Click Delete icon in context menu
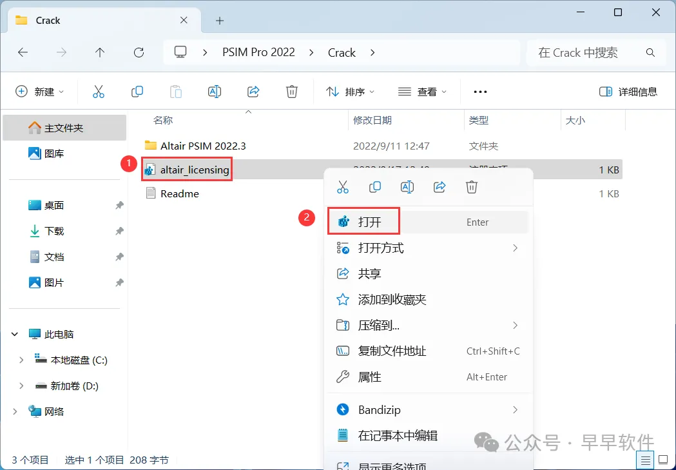The height and width of the screenshot is (470, 676). point(472,187)
